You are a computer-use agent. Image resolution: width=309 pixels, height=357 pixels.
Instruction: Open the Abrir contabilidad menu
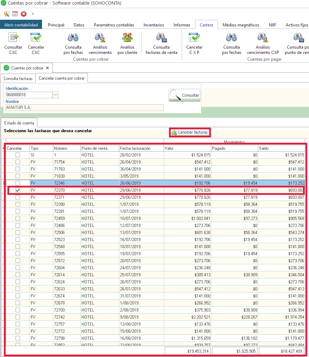[x=21, y=25]
